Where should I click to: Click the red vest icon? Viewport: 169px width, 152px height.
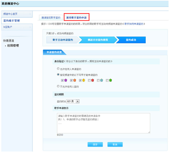pos(93,81)
